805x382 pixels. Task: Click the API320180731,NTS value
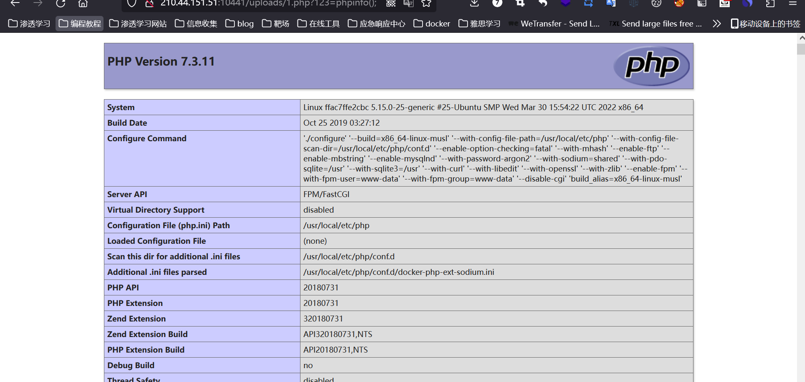coord(338,334)
